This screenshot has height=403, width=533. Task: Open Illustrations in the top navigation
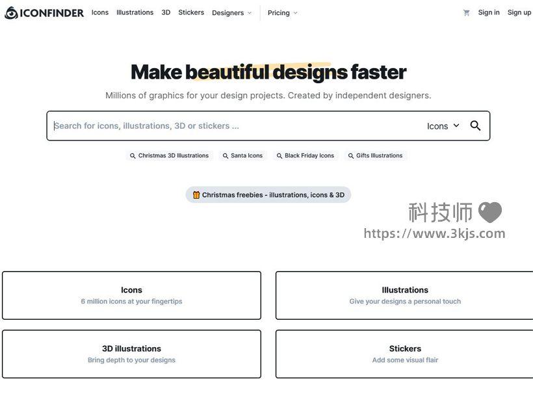tap(135, 12)
